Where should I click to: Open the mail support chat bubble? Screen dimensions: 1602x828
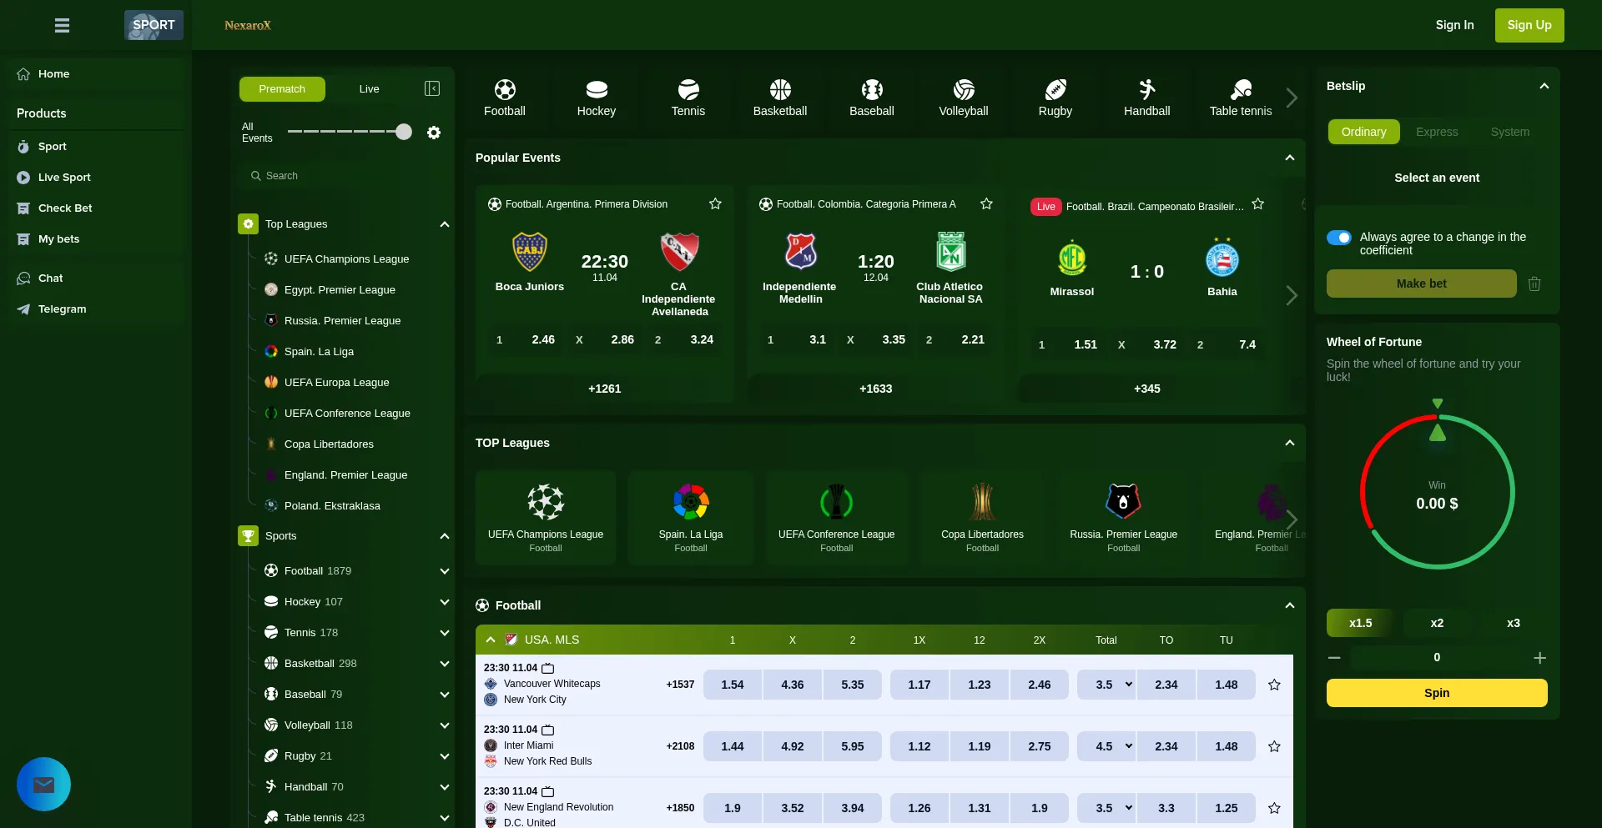43,784
